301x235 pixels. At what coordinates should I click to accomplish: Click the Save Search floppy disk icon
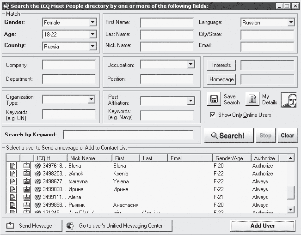point(214,99)
